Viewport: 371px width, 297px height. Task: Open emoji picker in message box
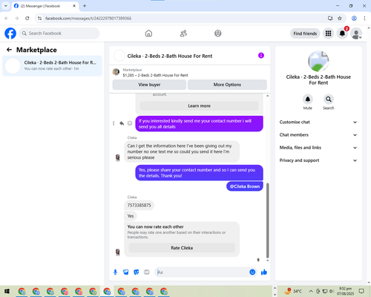[252, 272]
